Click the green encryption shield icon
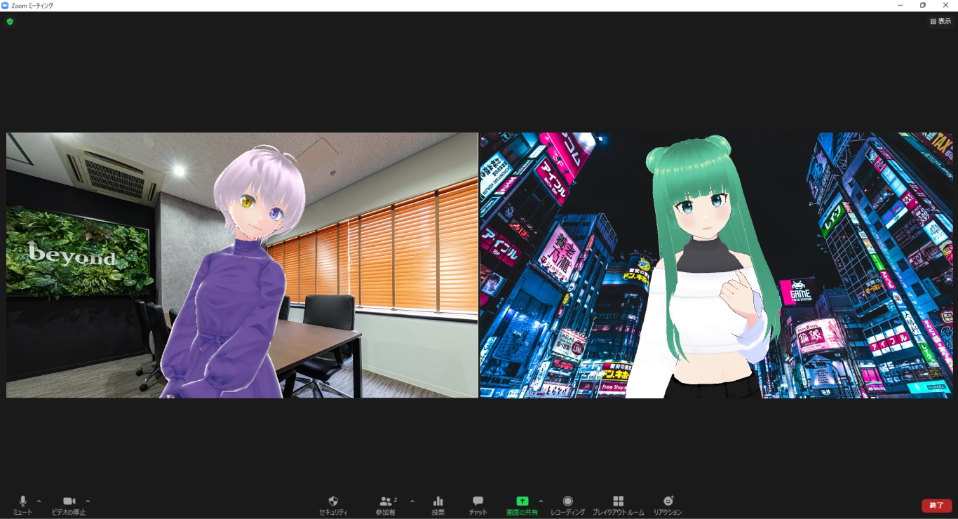958x519 pixels. 10,22
